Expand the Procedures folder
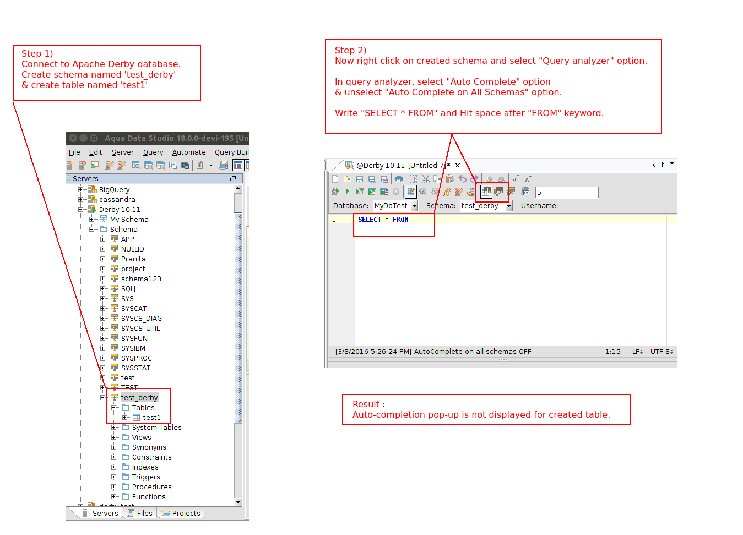743x535 pixels. [114, 487]
